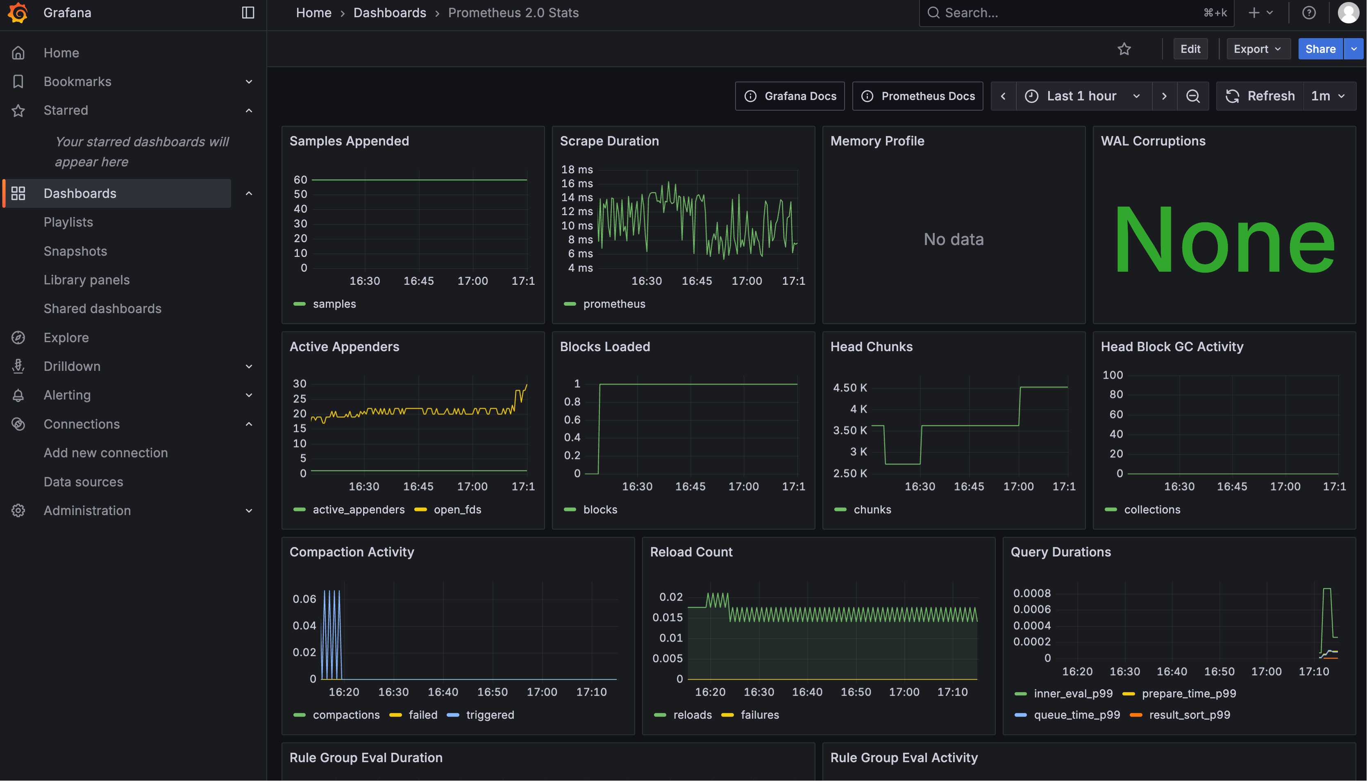Shift time range forward with right arrow

tap(1164, 96)
